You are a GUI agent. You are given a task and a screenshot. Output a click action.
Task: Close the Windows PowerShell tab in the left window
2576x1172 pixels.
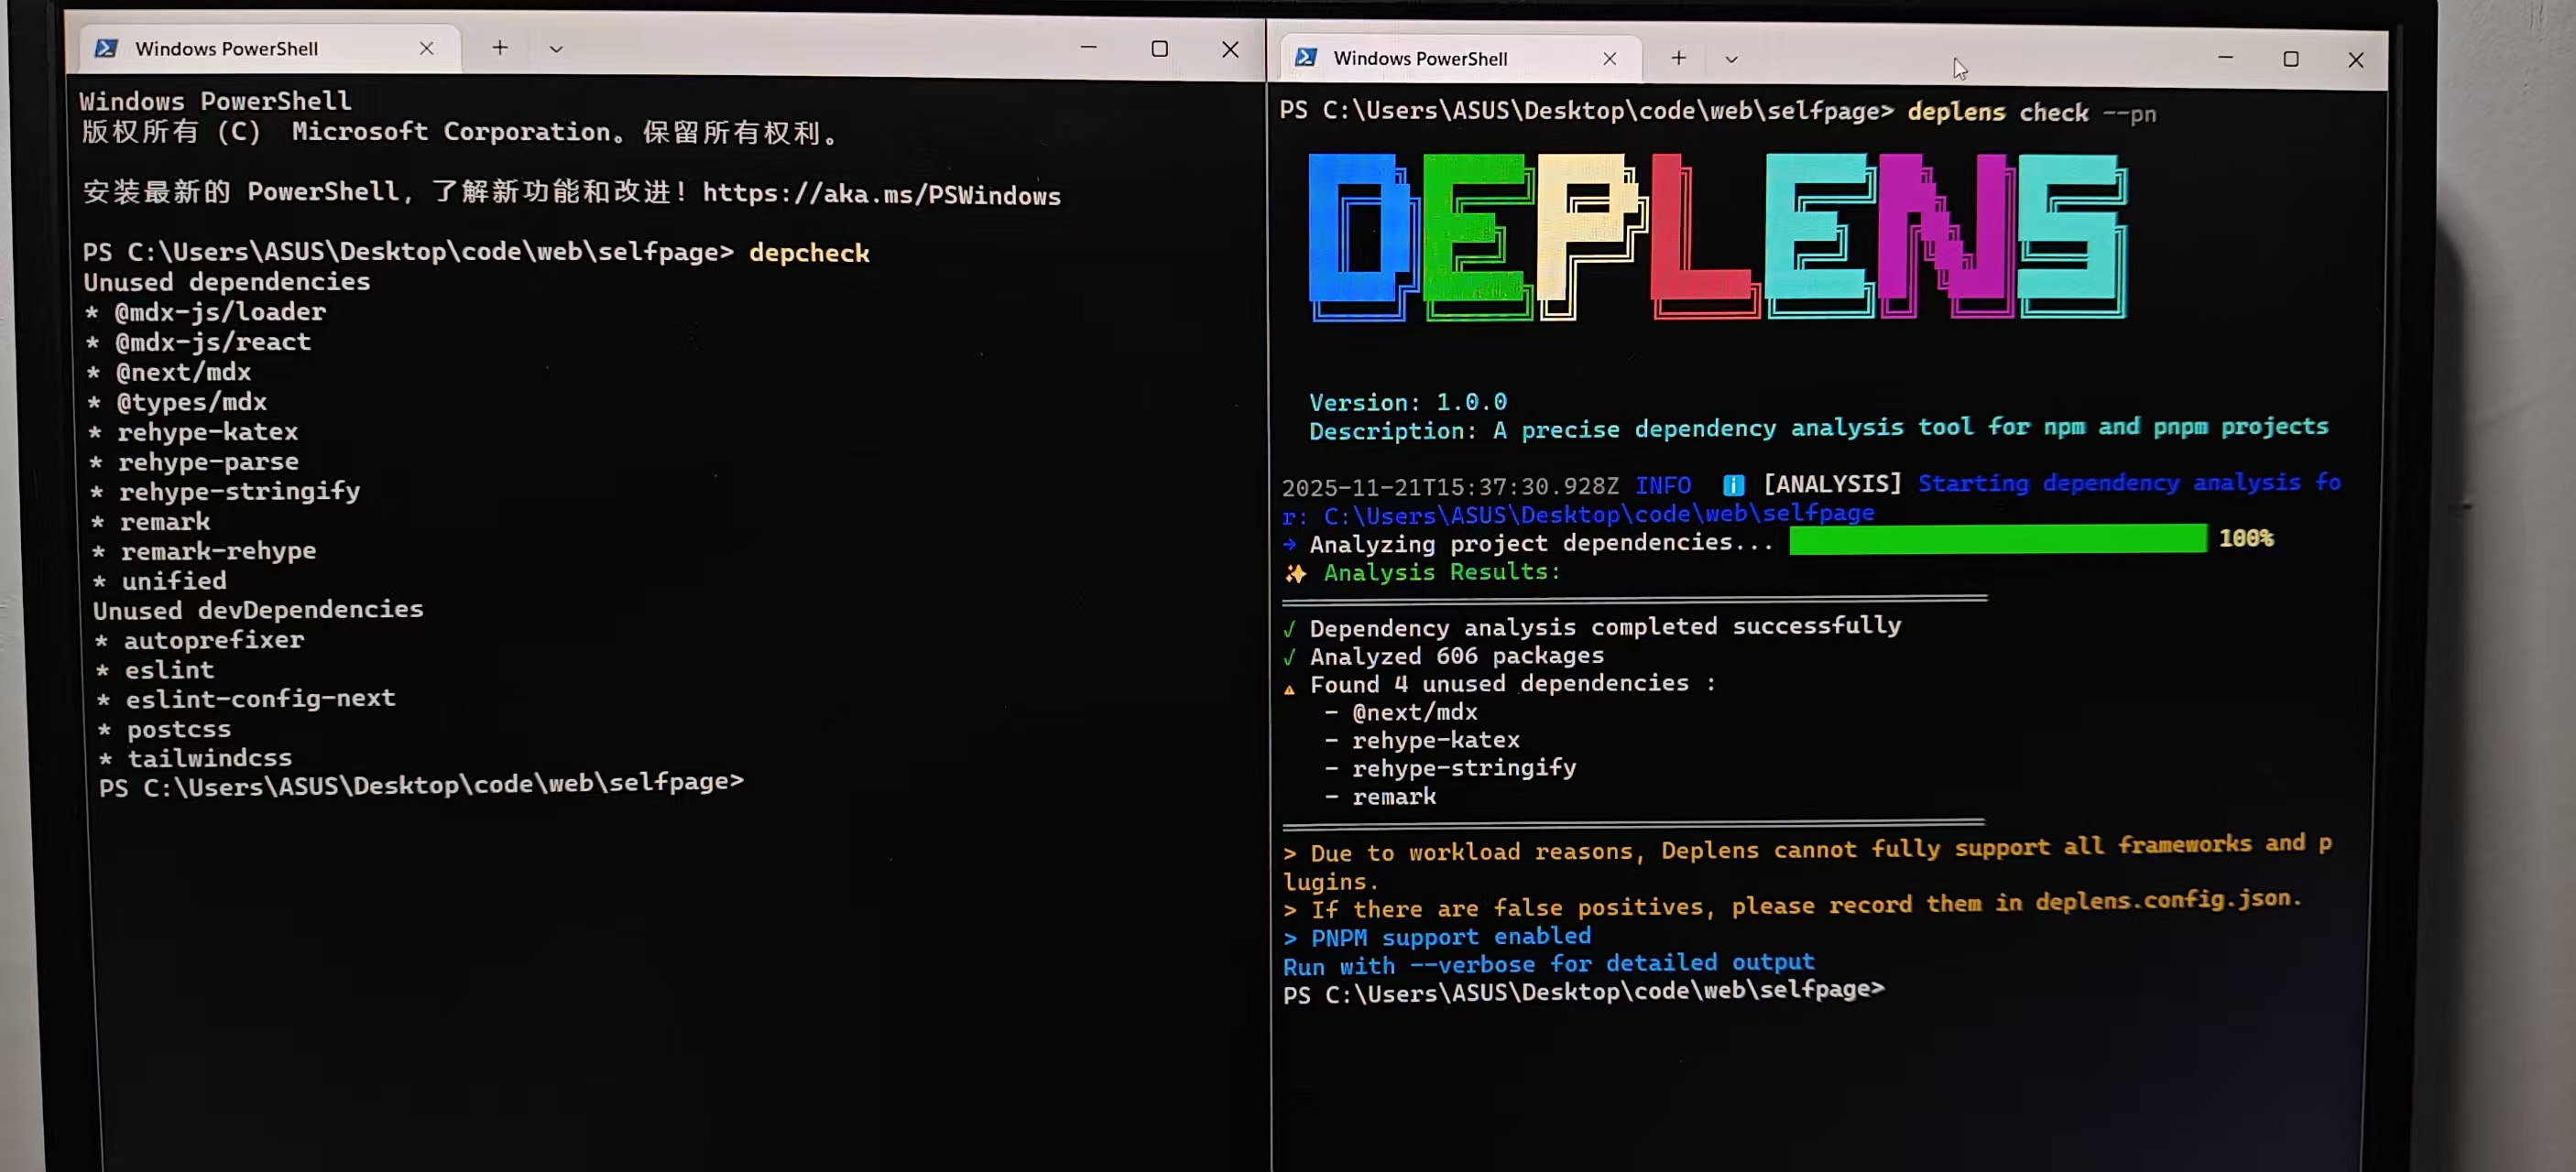point(427,47)
